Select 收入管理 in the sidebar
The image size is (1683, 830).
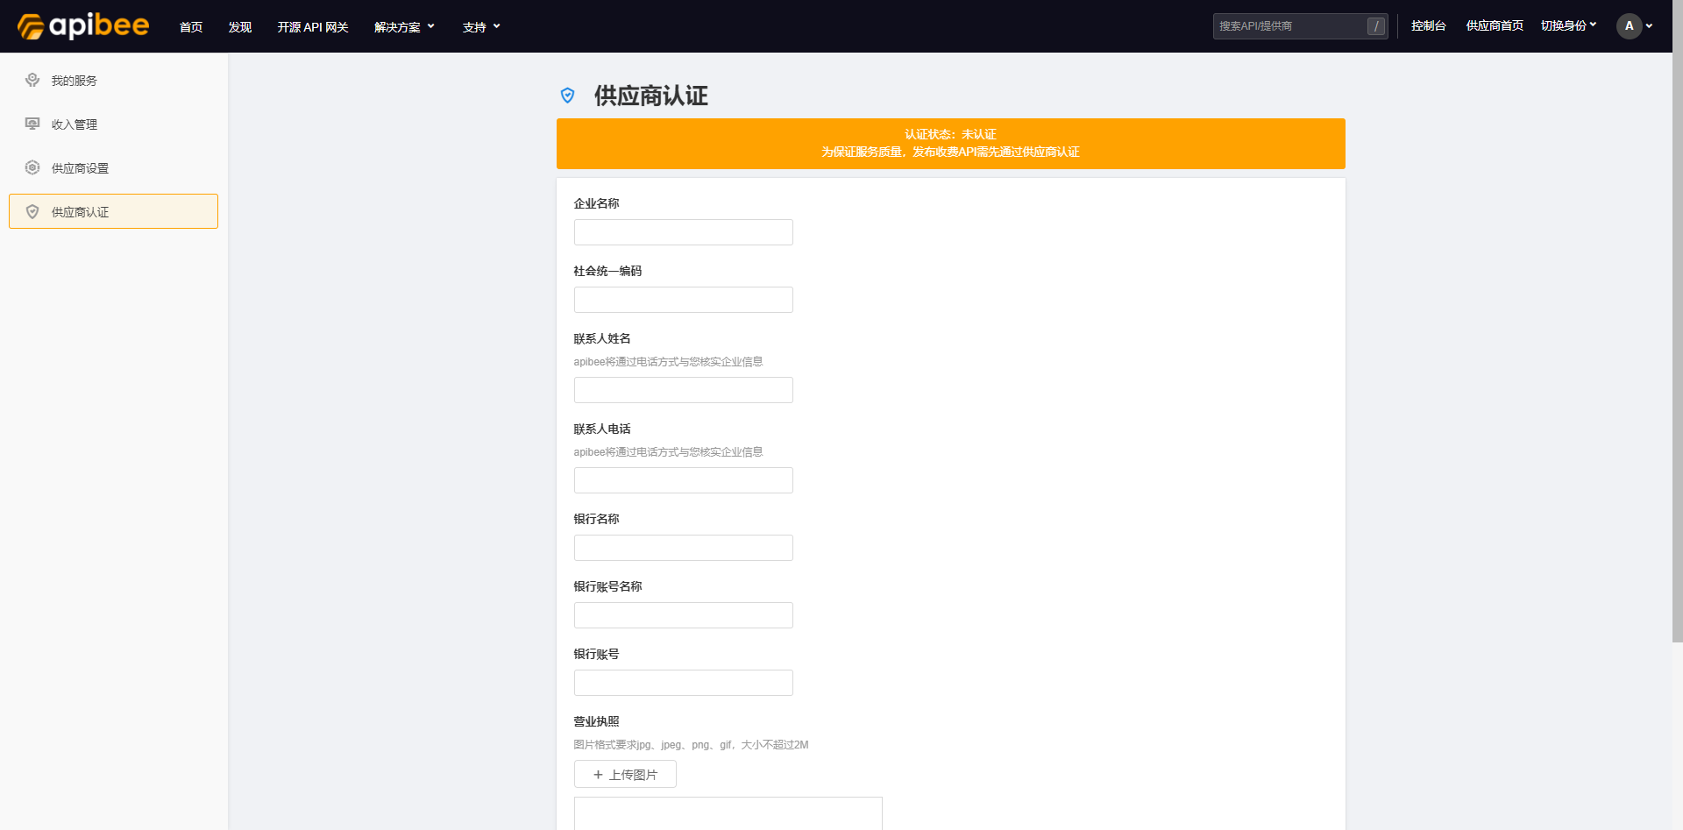click(114, 124)
